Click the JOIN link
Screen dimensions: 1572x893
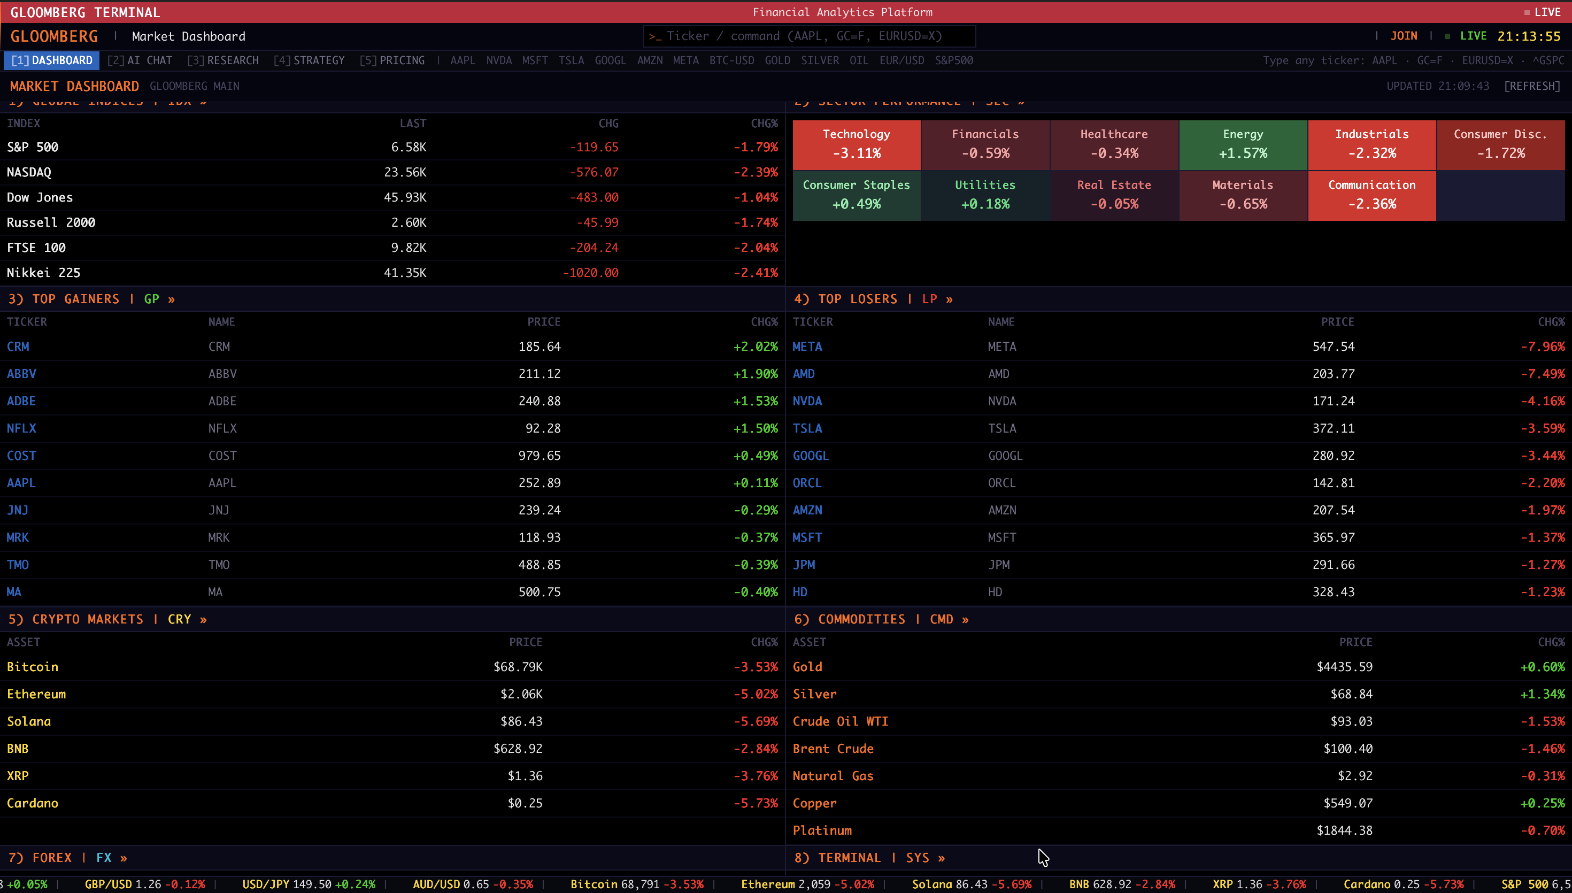tap(1404, 36)
